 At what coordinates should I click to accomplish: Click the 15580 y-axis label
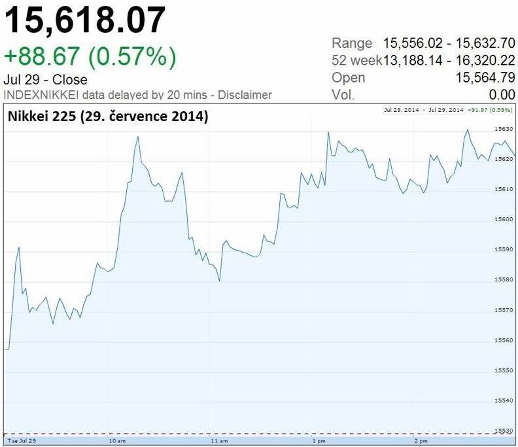point(504,279)
